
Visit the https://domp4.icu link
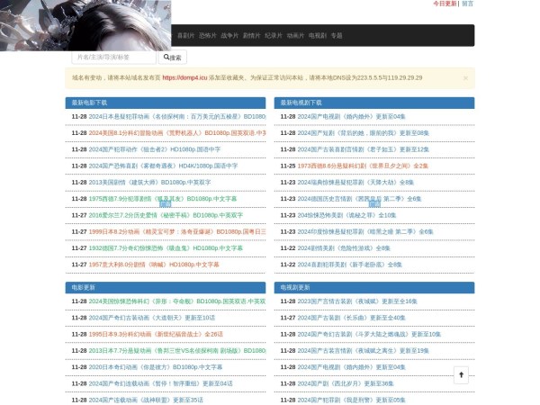click(x=190, y=78)
